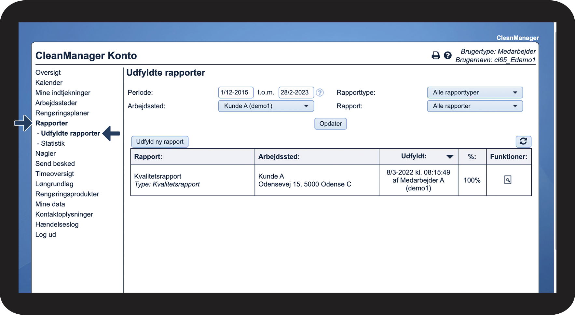Viewport: 575px width, 315px height.
Task: Click the printer icon in the header
Action: pos(435,55)
